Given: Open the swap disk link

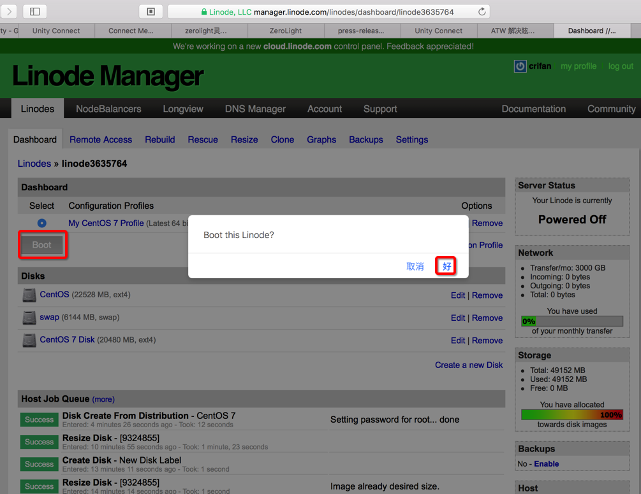Looking at the screenshot, I should (50, 317).
